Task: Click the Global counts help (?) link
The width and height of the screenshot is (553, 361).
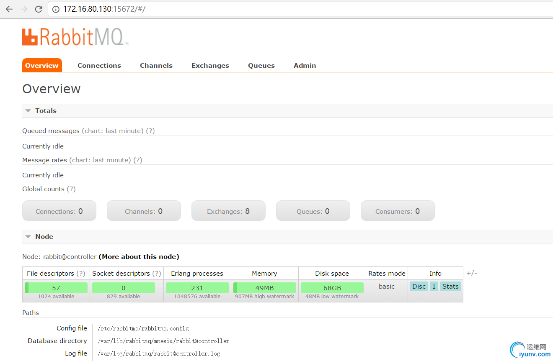Action: (71, 189)
